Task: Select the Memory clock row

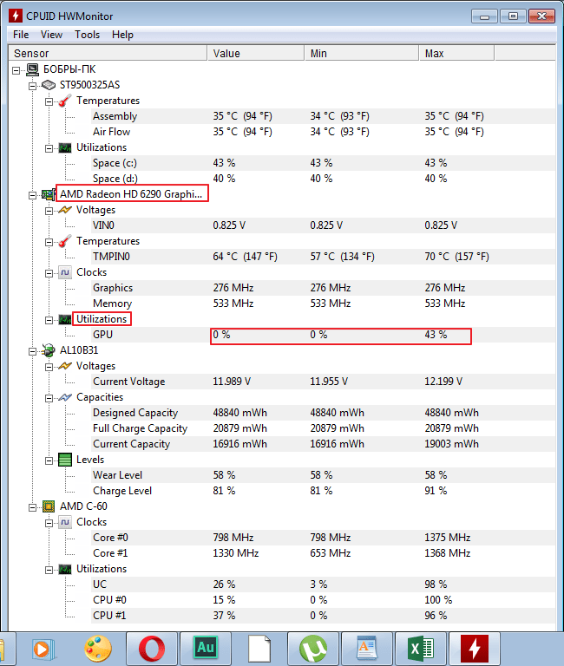Action: (x=323, y=304)
